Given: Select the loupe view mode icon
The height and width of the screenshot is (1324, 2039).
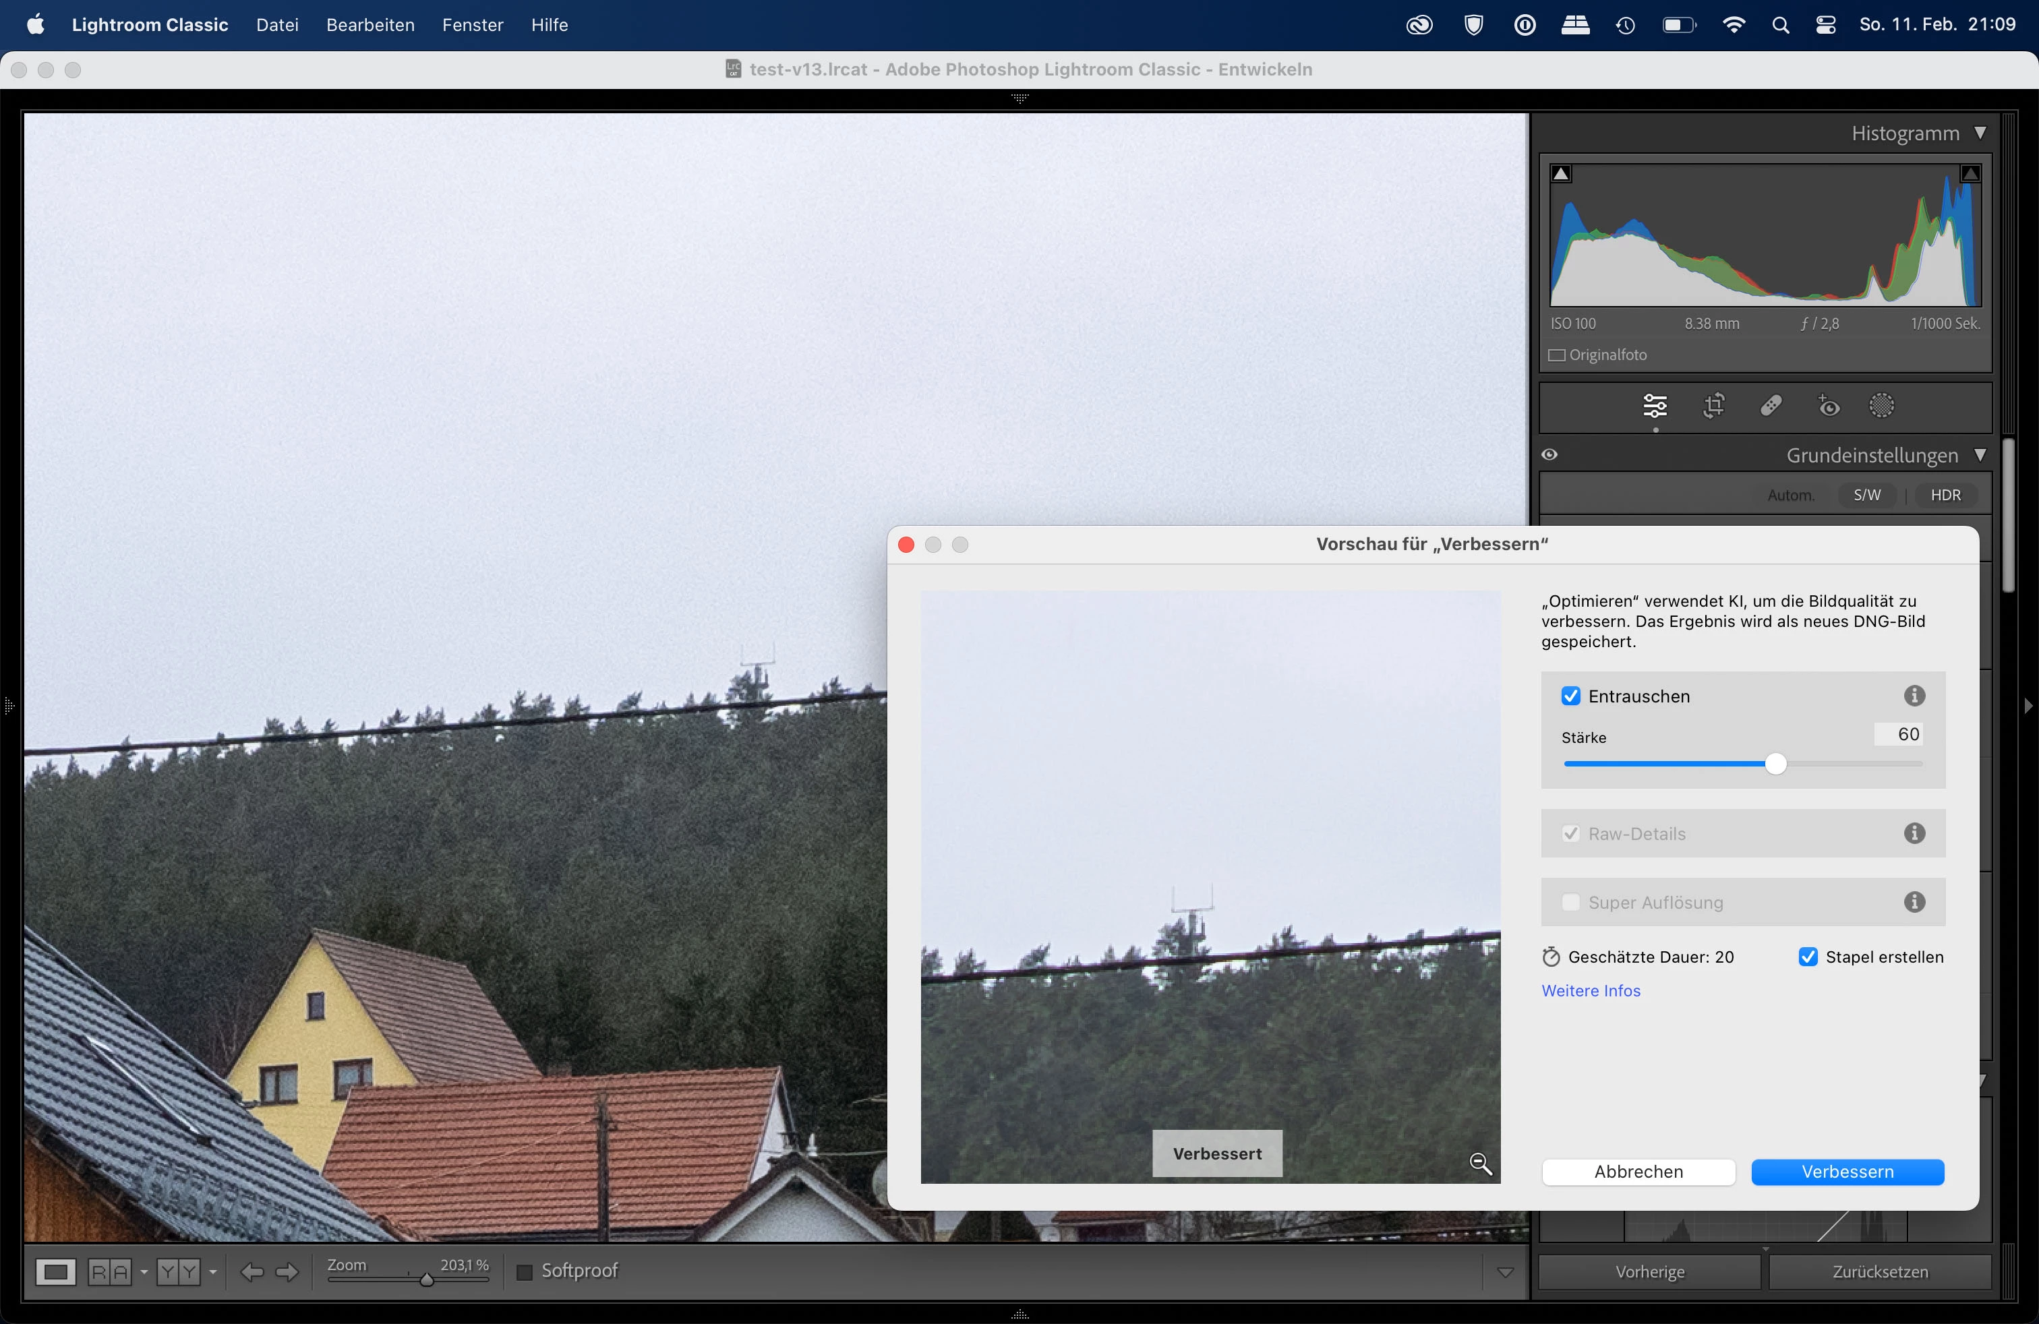Looking at the screenshot, I should [56, 1272].
